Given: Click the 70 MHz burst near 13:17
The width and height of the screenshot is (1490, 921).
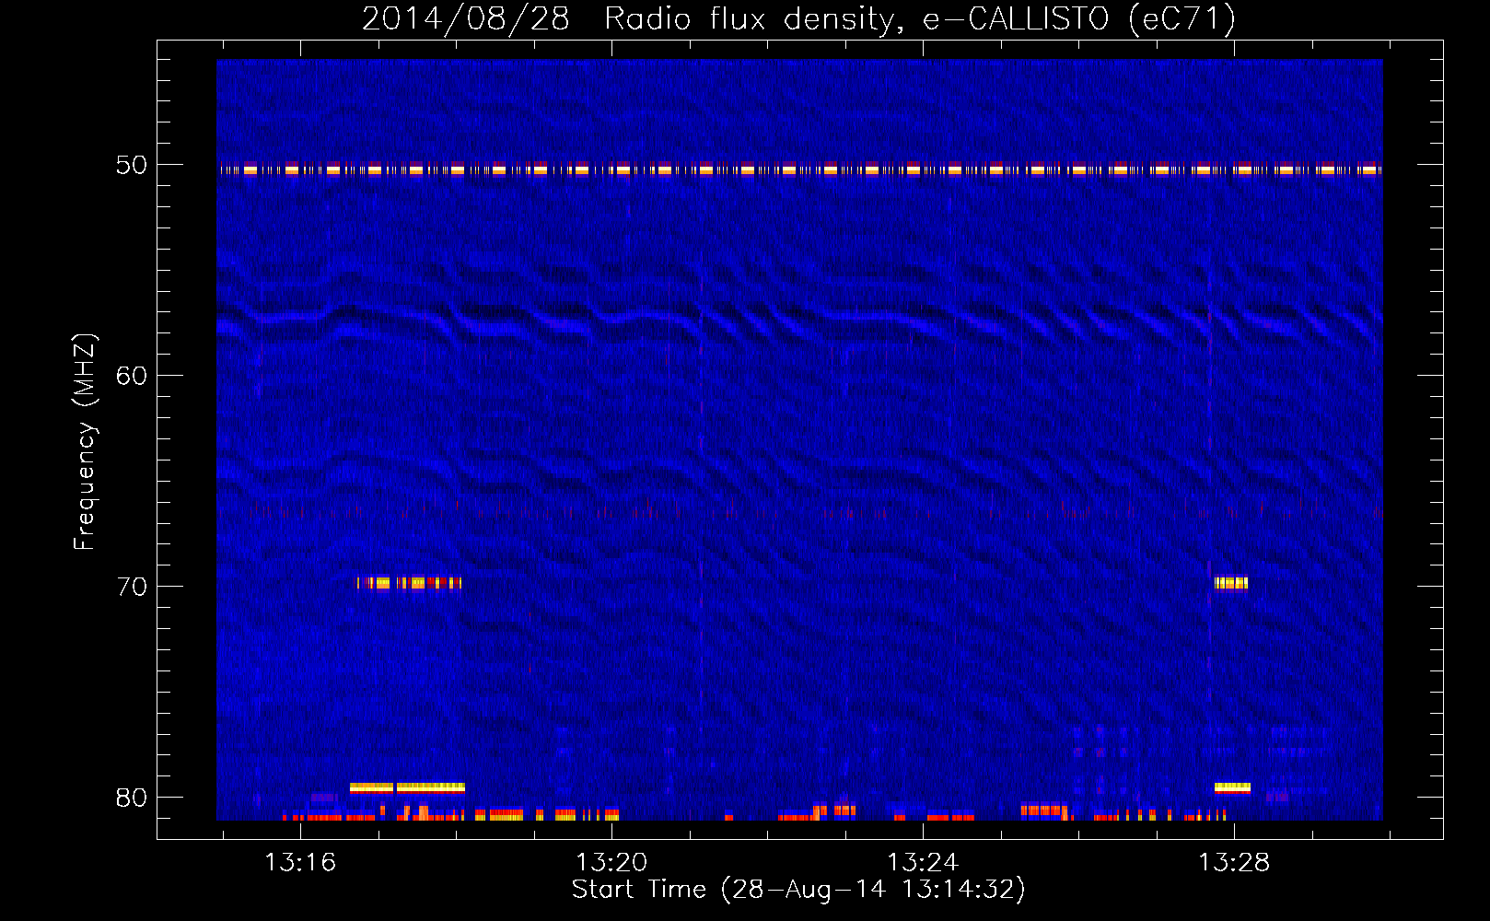Looking at the screenshot, I should [409, 583].
